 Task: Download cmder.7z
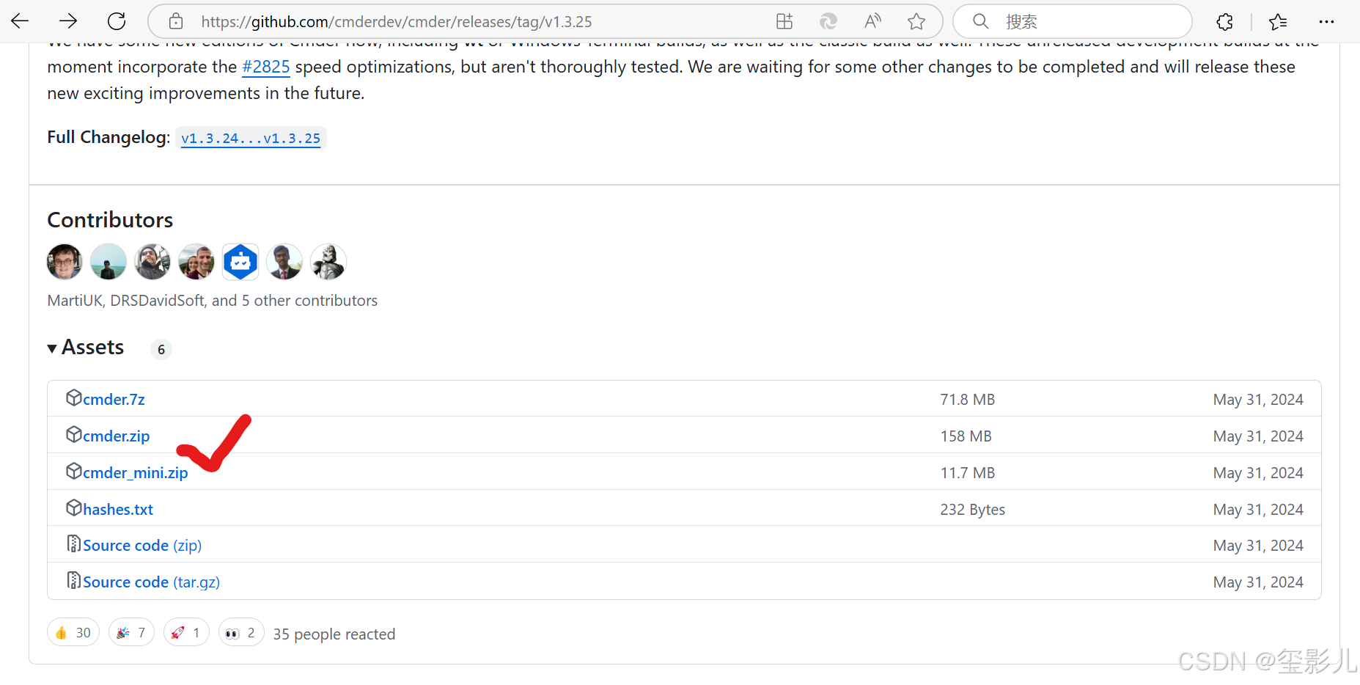(x=114, y=399)
